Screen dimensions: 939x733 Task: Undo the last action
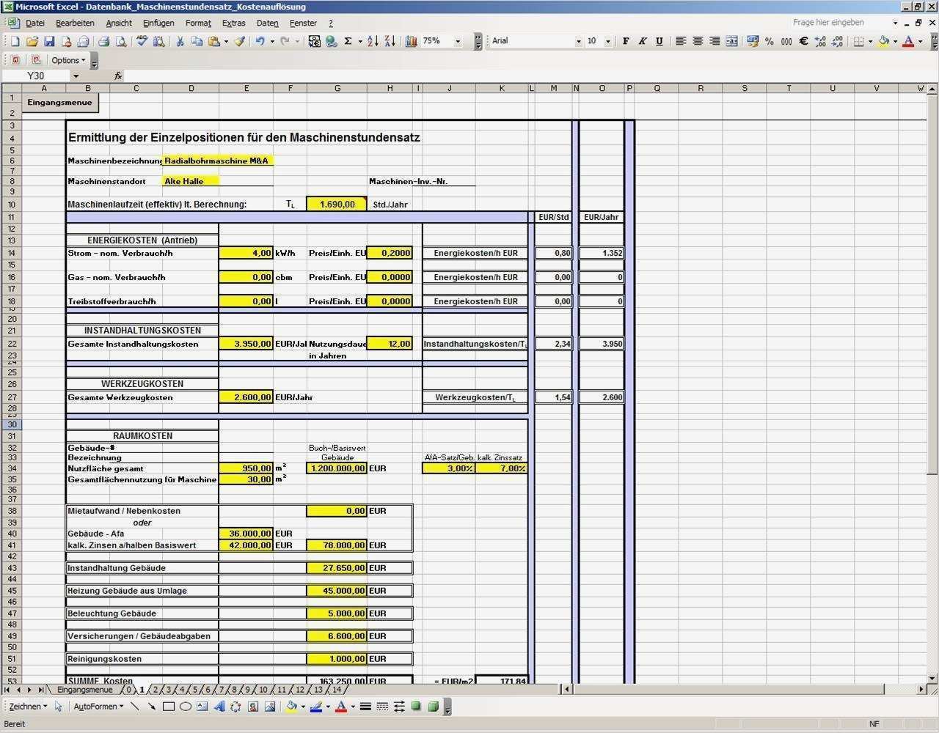260,42
